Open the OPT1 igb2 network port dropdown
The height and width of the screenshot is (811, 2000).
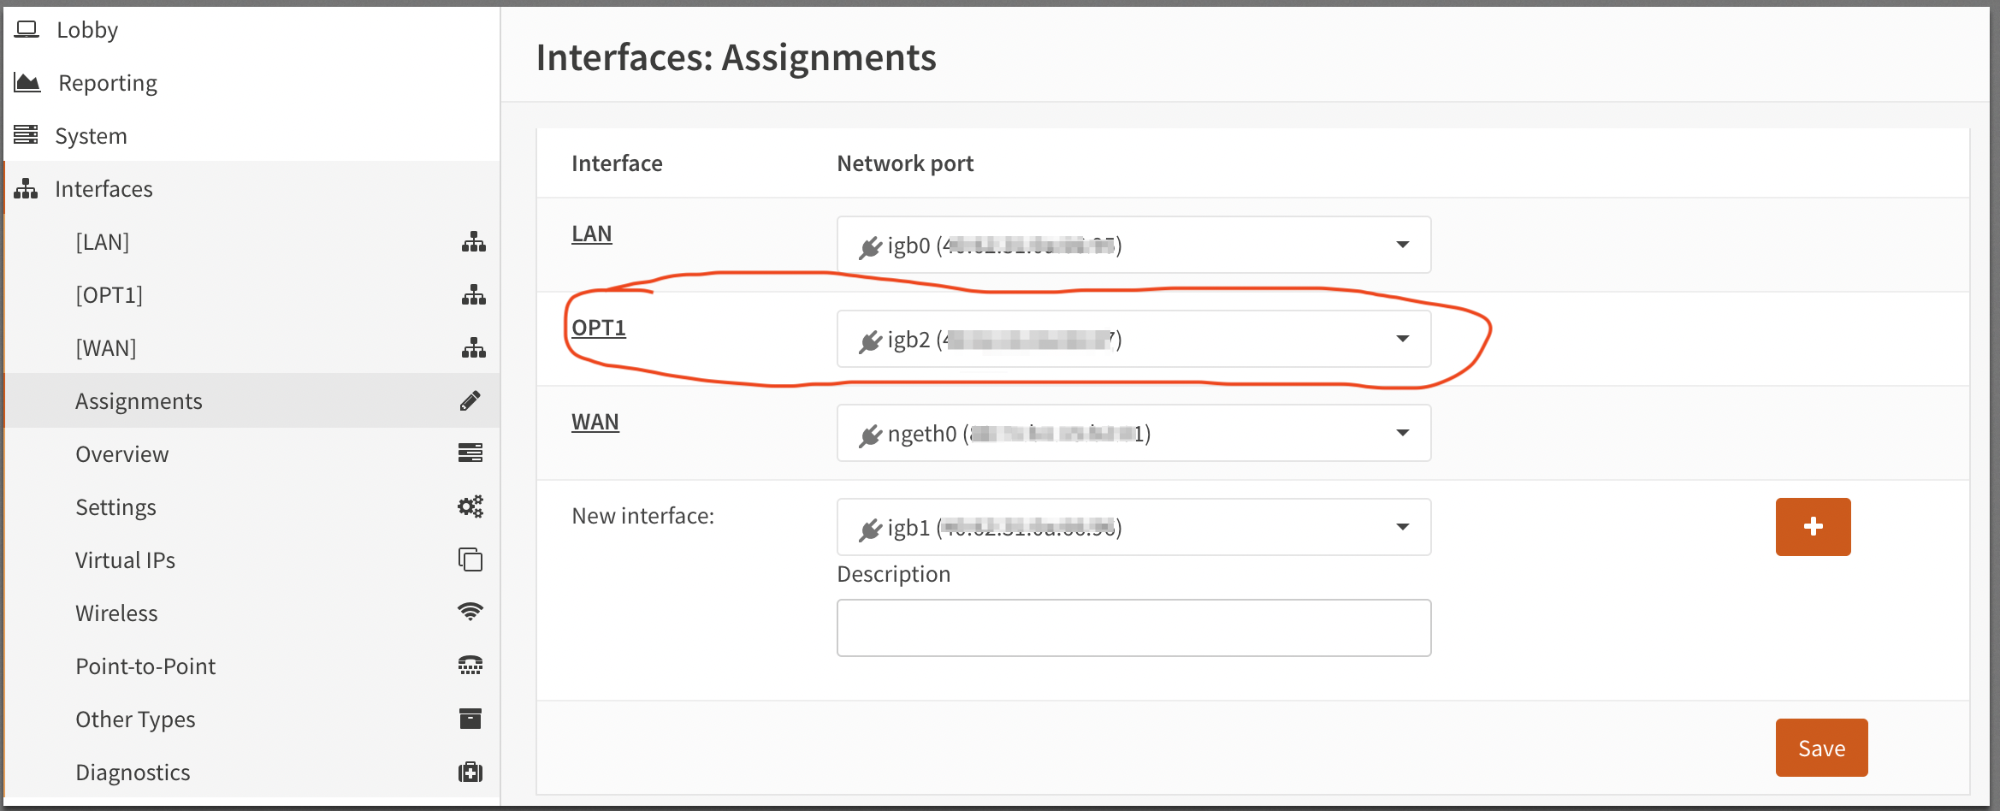pos(1133,339)
